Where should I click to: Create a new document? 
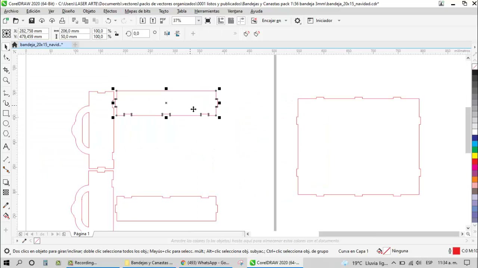click(6, 20)
